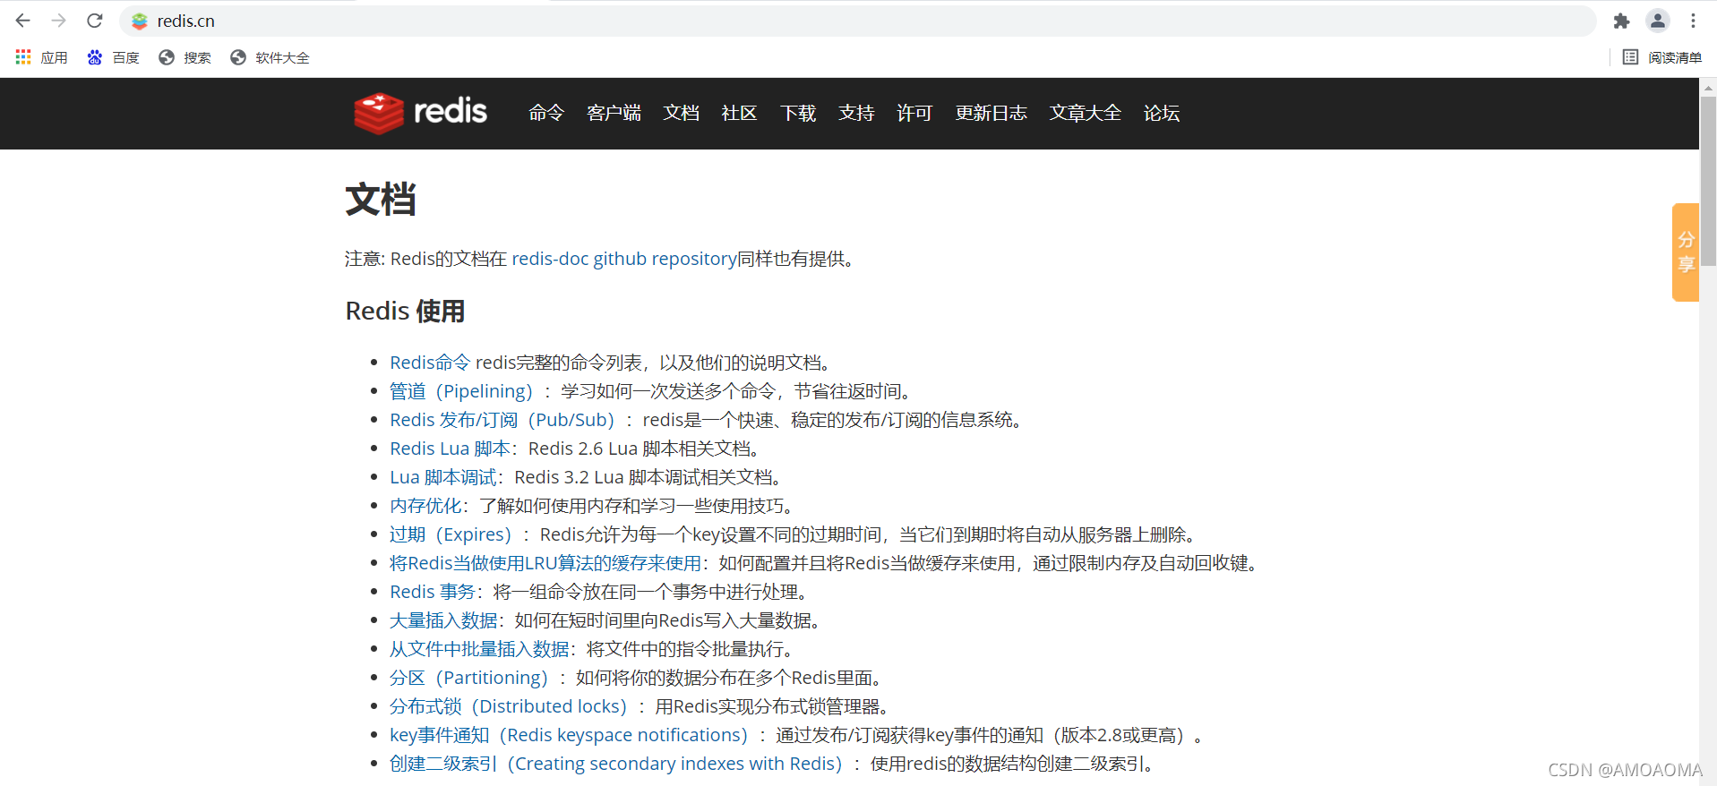The image size is (1717, 786).
Task: Open the 大量插入数据 link
Action: pos(443,620)
